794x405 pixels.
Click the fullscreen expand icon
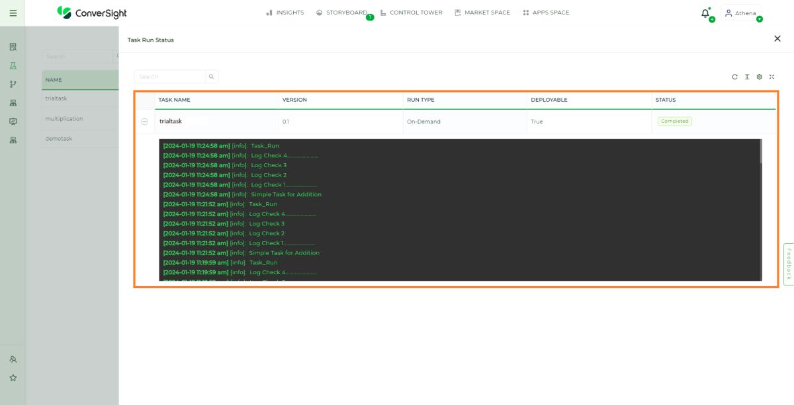click(772, 77)
